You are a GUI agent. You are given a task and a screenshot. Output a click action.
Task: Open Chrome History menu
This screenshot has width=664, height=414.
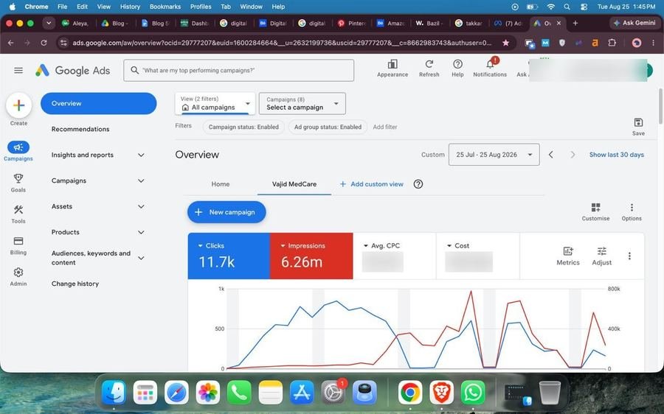pyautogui.click(x=130, y=7)
